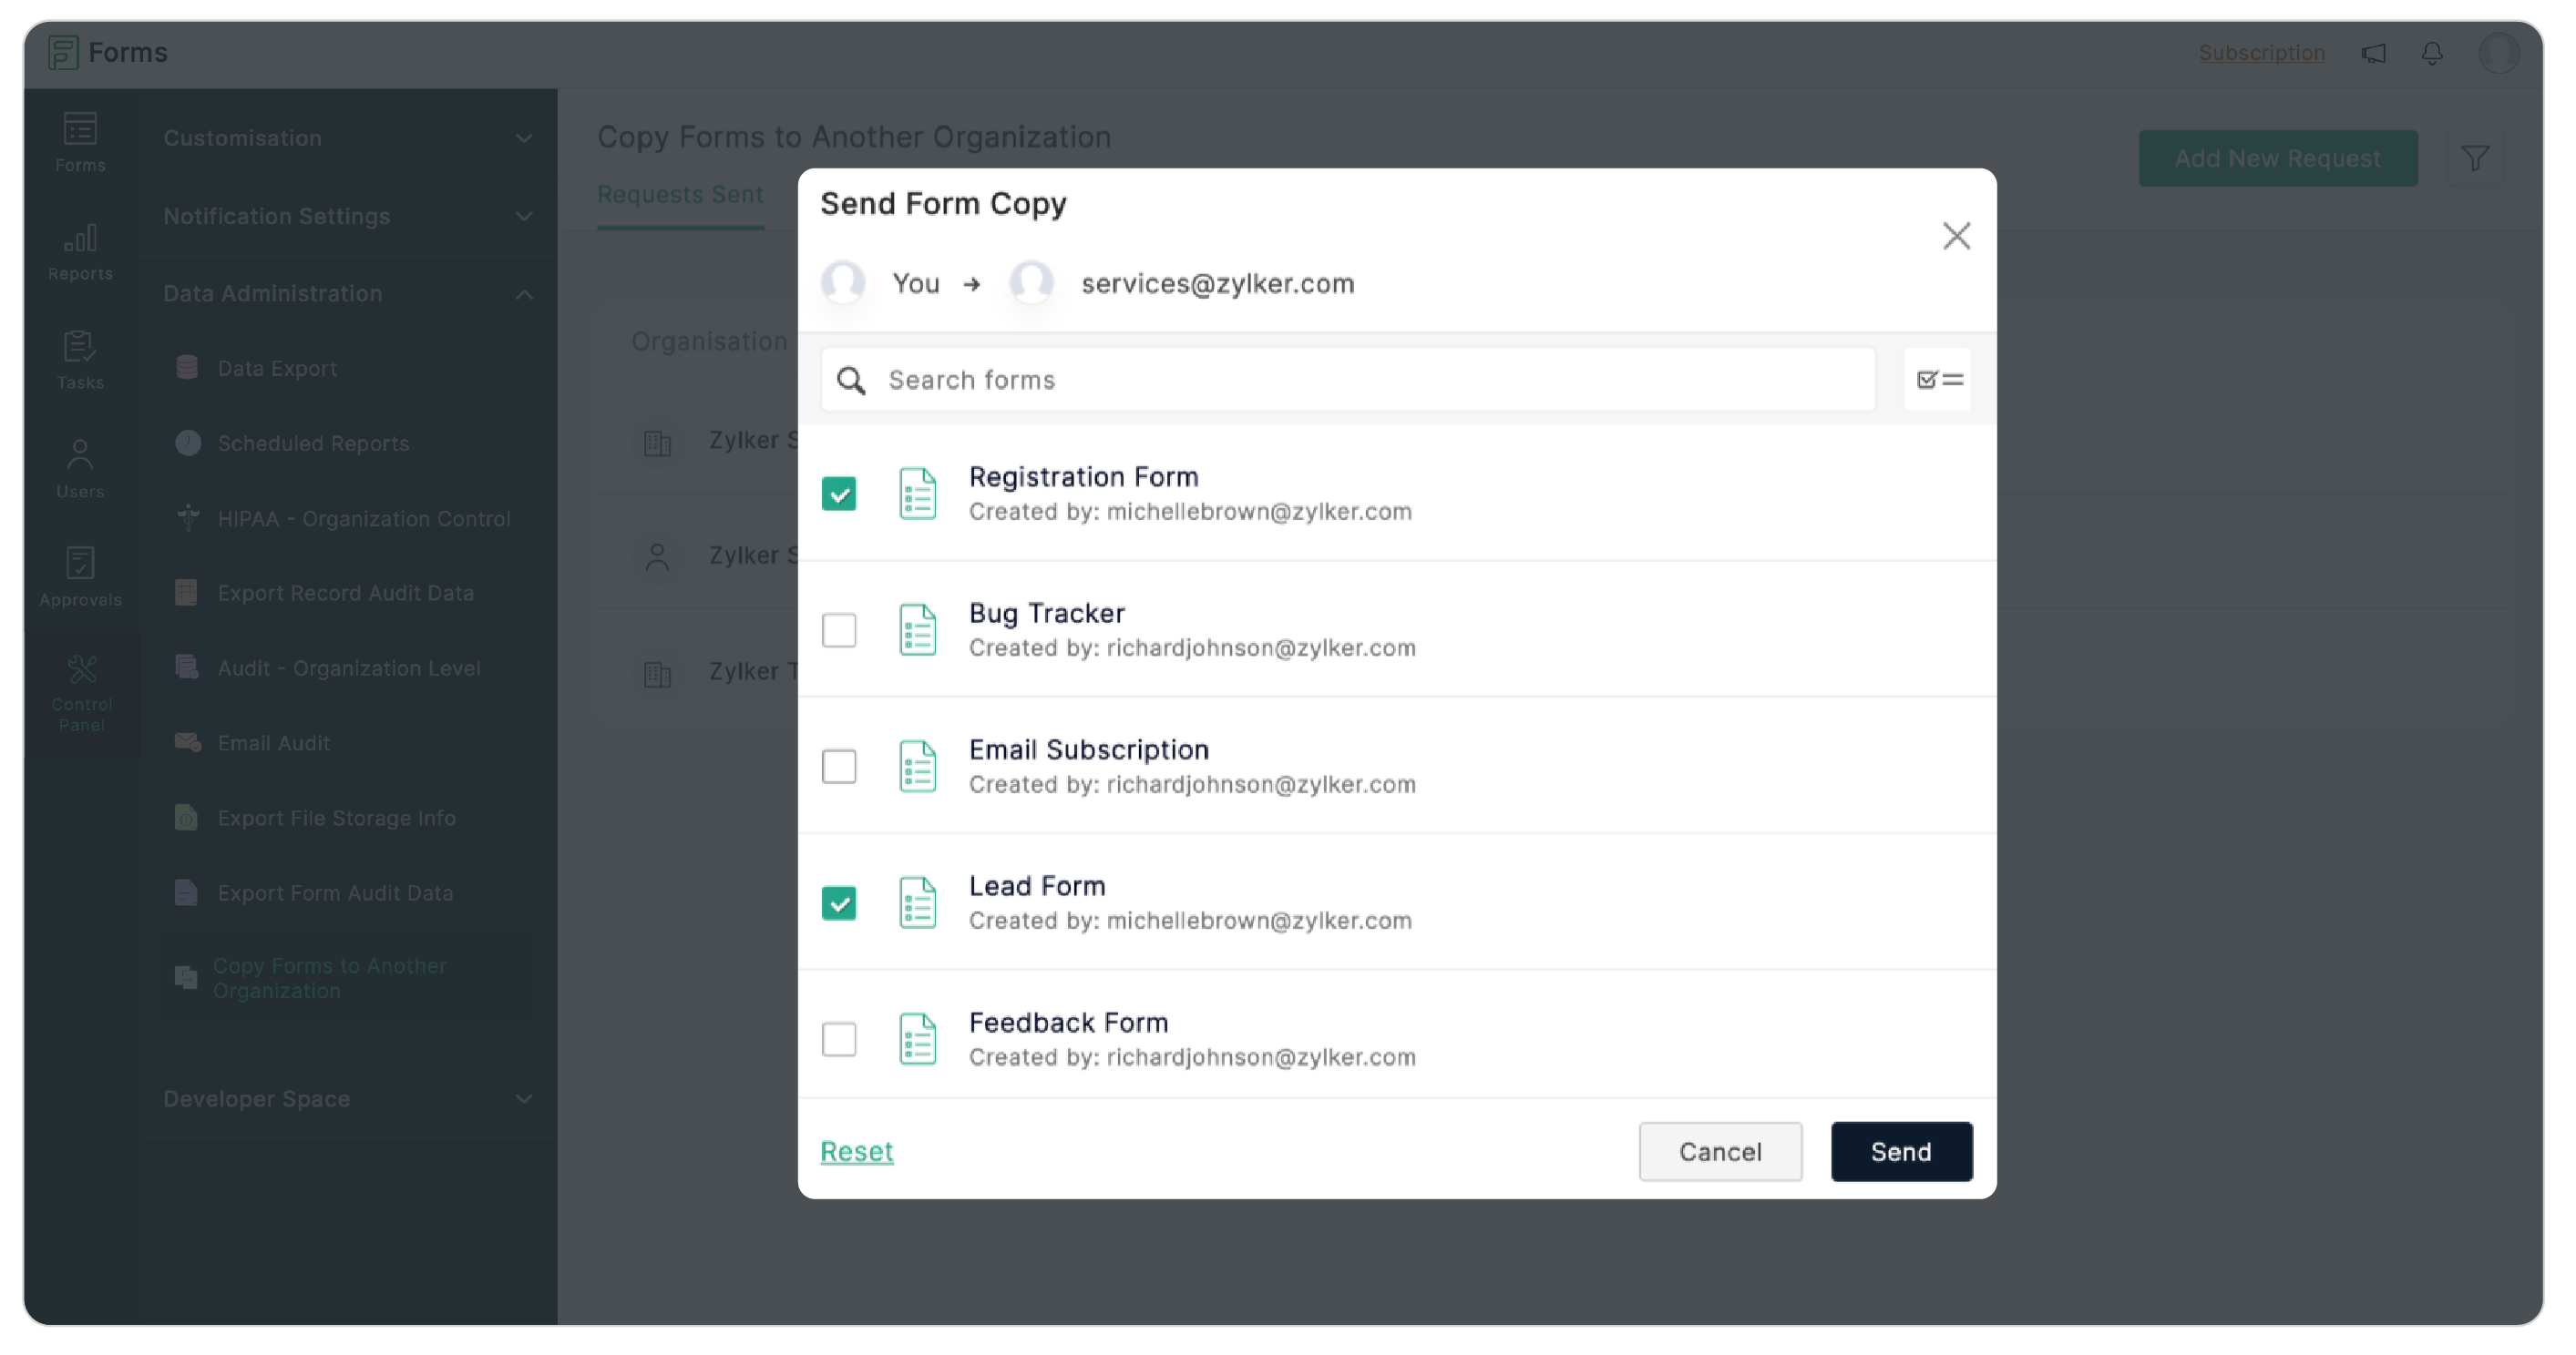This screenshot has height=1355, width=2576.
Task: Uncheck the Registration Form checkbox
Action: click(838, 494)
